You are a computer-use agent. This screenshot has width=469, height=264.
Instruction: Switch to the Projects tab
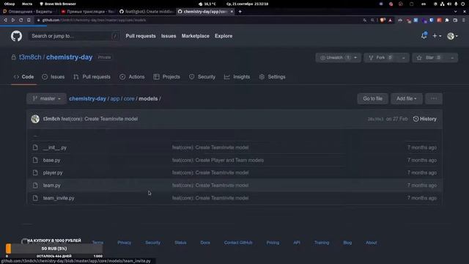click(x=167, y=77)
